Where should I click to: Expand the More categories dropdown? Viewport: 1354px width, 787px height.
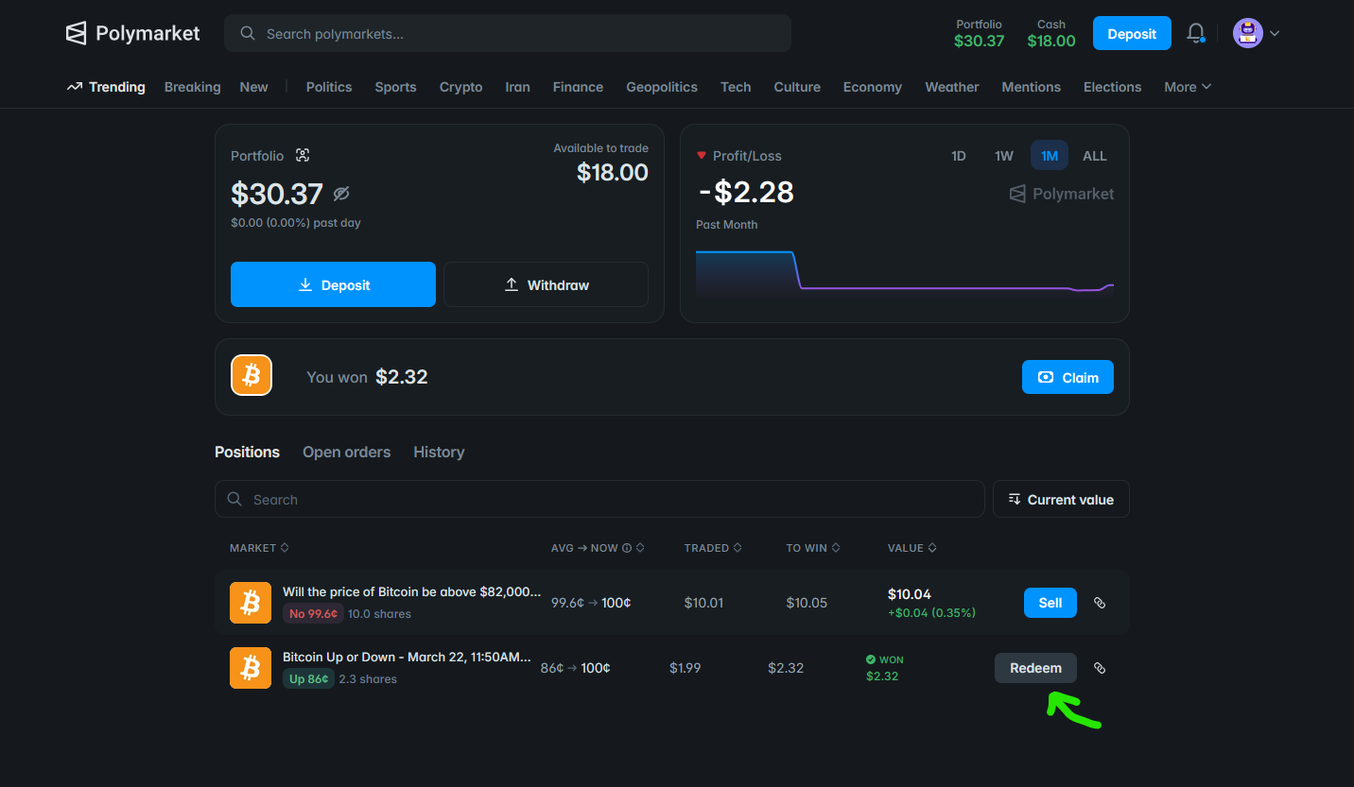pos(1188,87)
